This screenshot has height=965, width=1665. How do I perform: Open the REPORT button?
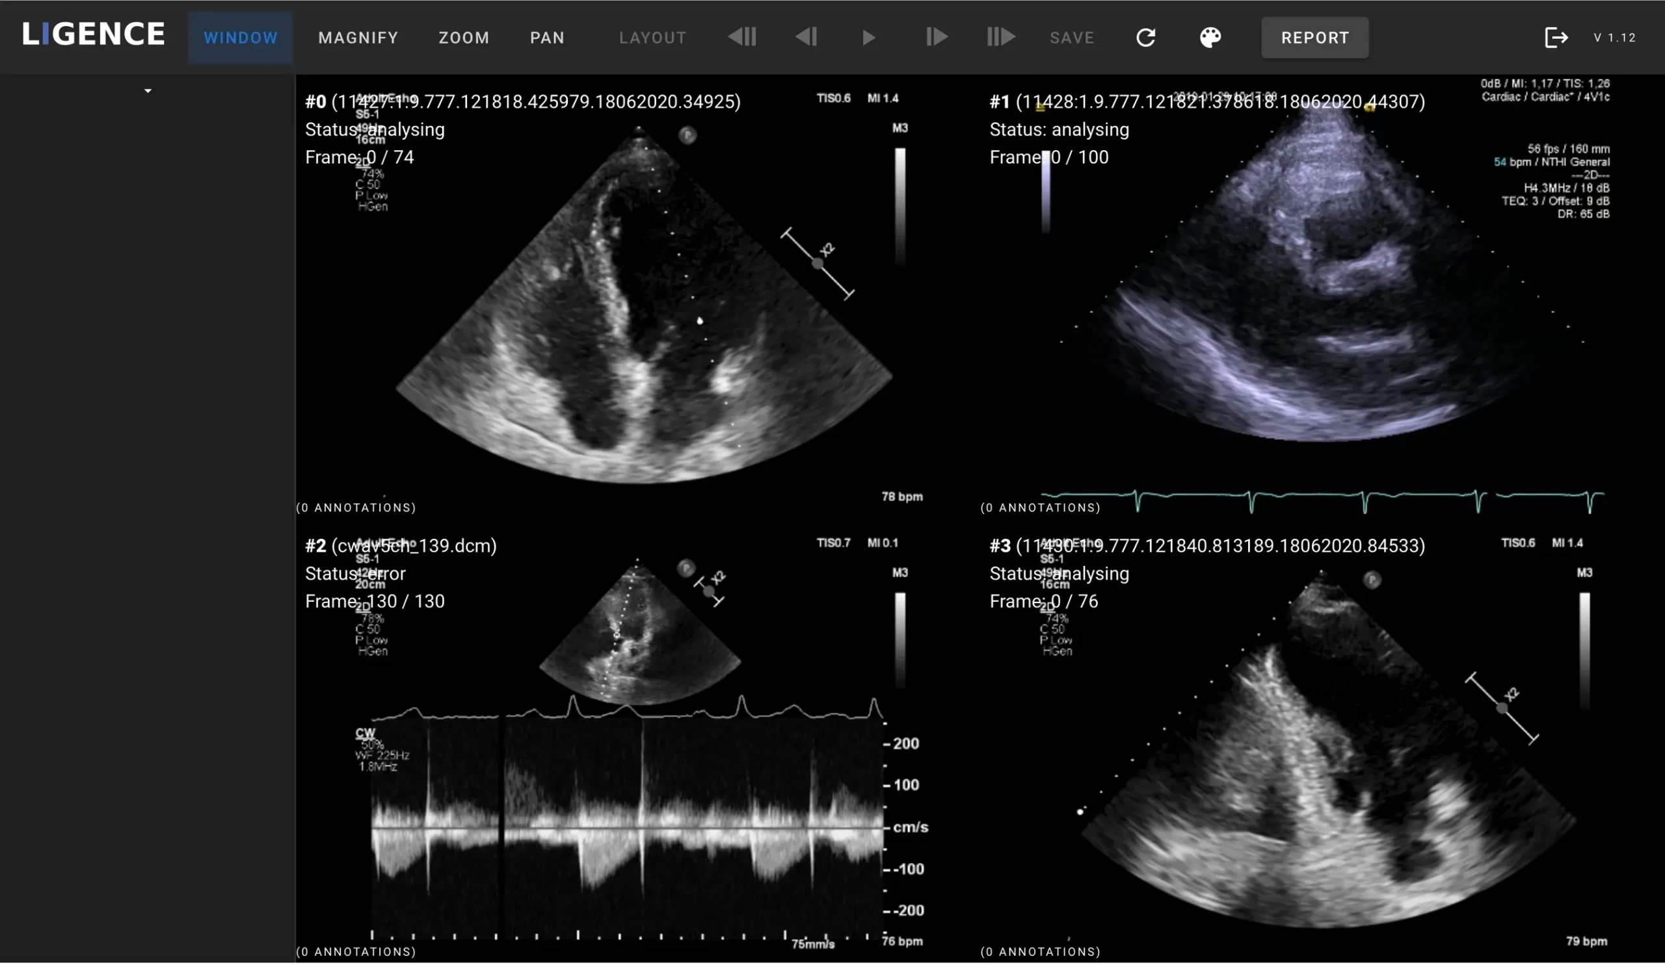(1315, 38)
